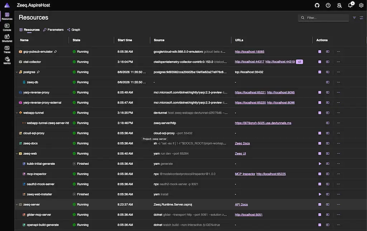Open the view options sliders icon
The width and height of the screenshot is (367, 231).
tap(361, 18)
